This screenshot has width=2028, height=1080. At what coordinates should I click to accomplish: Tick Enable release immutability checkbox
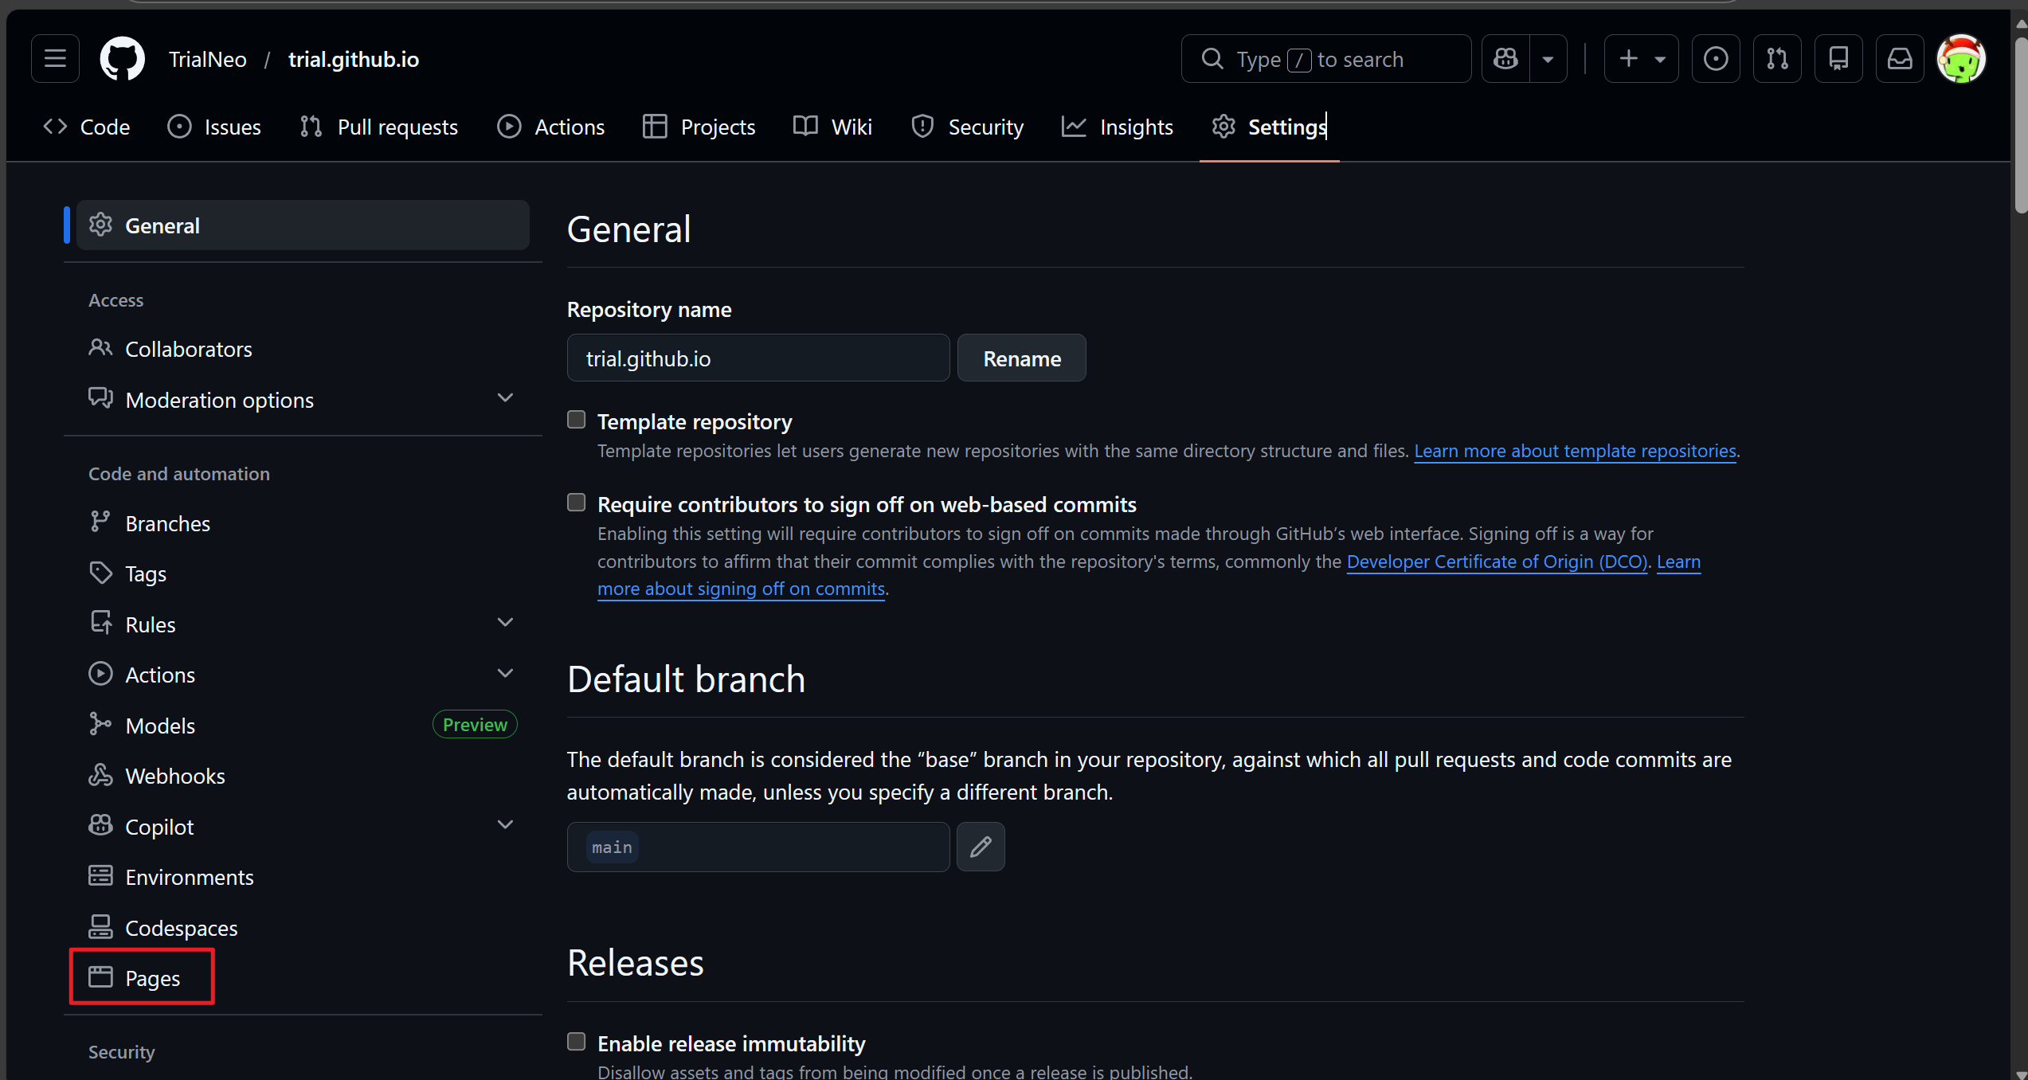(x=576, y=1042)
